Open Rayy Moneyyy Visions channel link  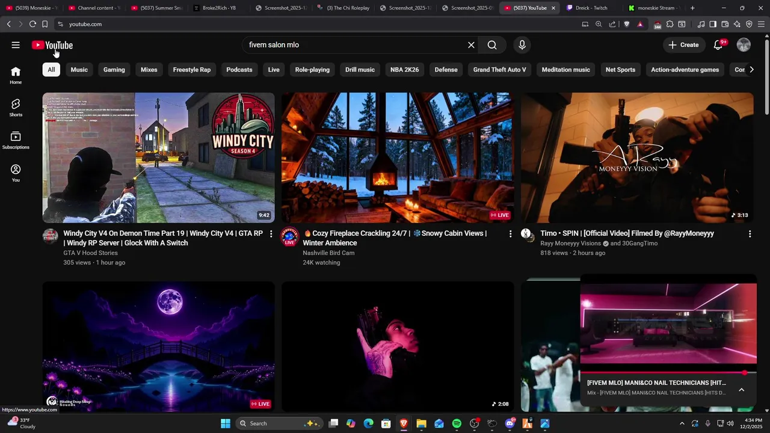pos(570,244)
